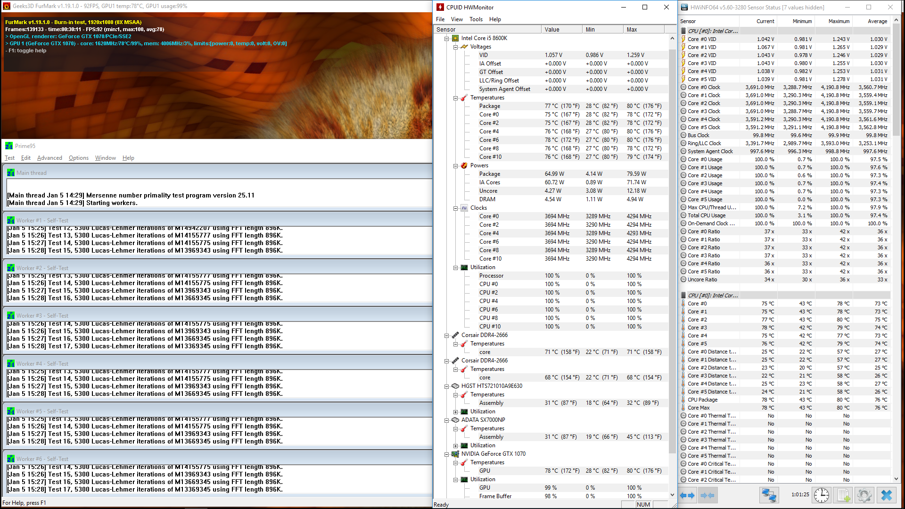
Task: Select Frame Buffer row in HWMonitor
Action: 551,496
